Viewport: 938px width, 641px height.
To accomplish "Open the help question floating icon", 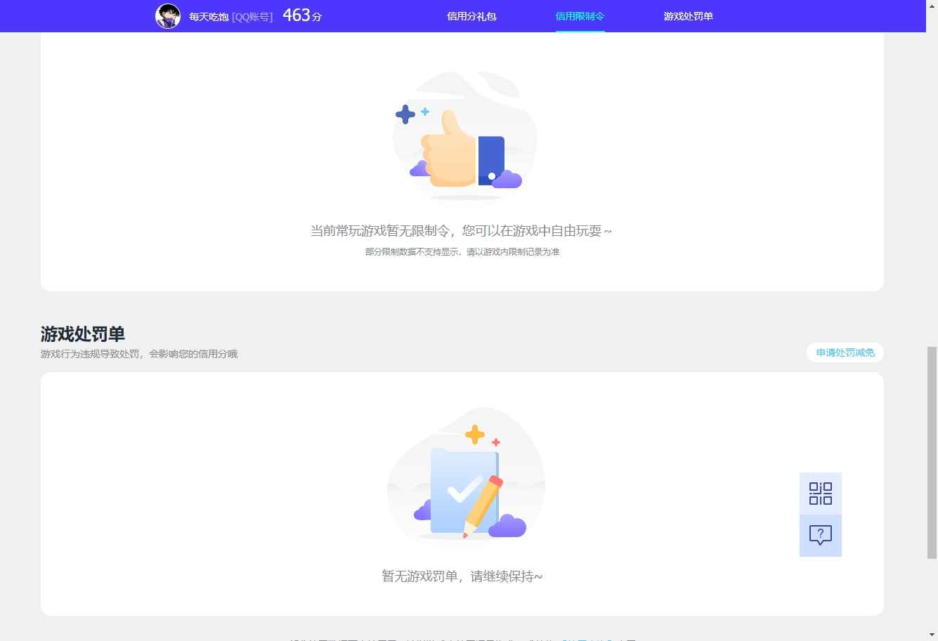I will 820,536.
